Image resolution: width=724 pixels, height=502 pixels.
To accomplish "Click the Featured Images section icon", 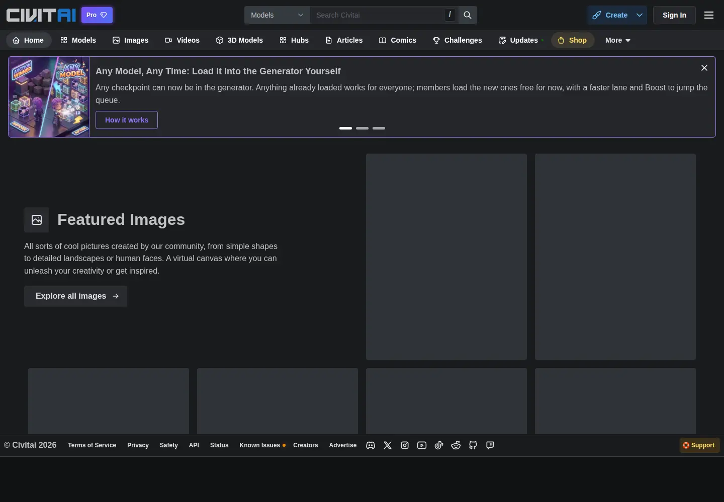I will click(x=37, y=220).
